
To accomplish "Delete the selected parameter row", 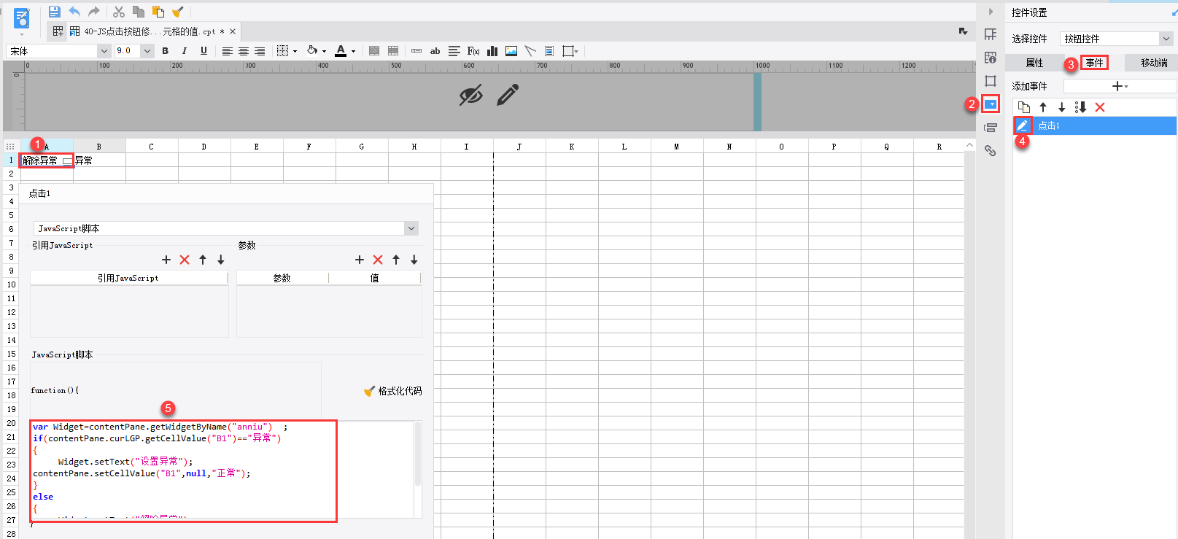I will [x=378, y=260].
